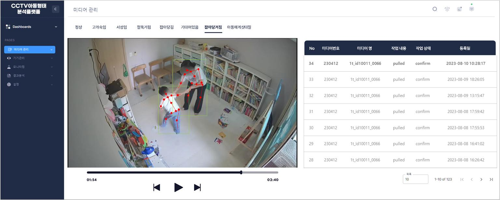Open notifications via the bell icon

tap(447, 9)
